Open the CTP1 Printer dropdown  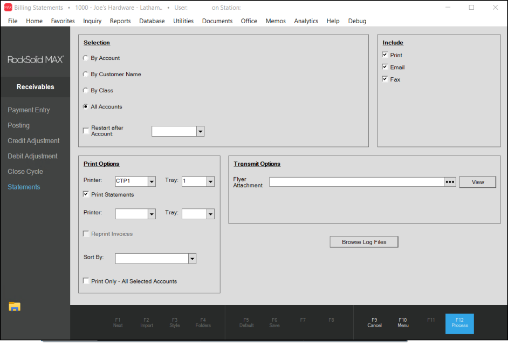pyautogui.click(x=152, y=181)
